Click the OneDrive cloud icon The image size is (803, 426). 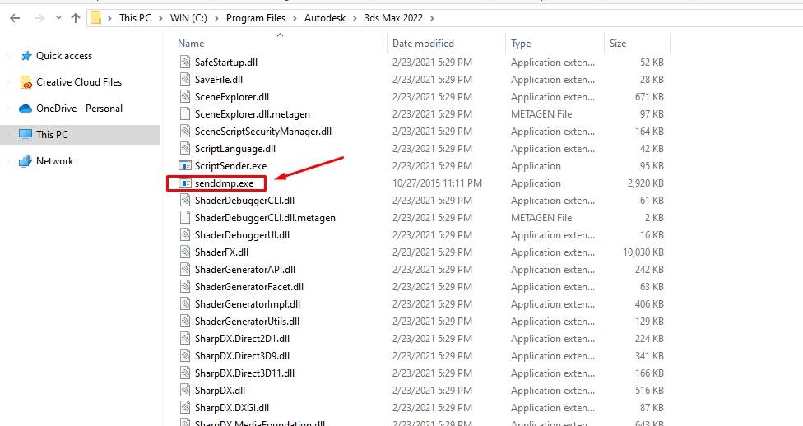26,109
